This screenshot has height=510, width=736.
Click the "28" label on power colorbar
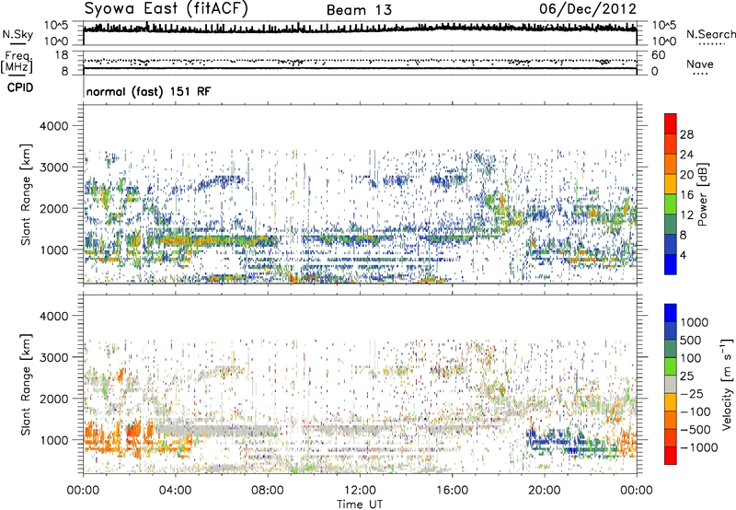click(686, 134)
